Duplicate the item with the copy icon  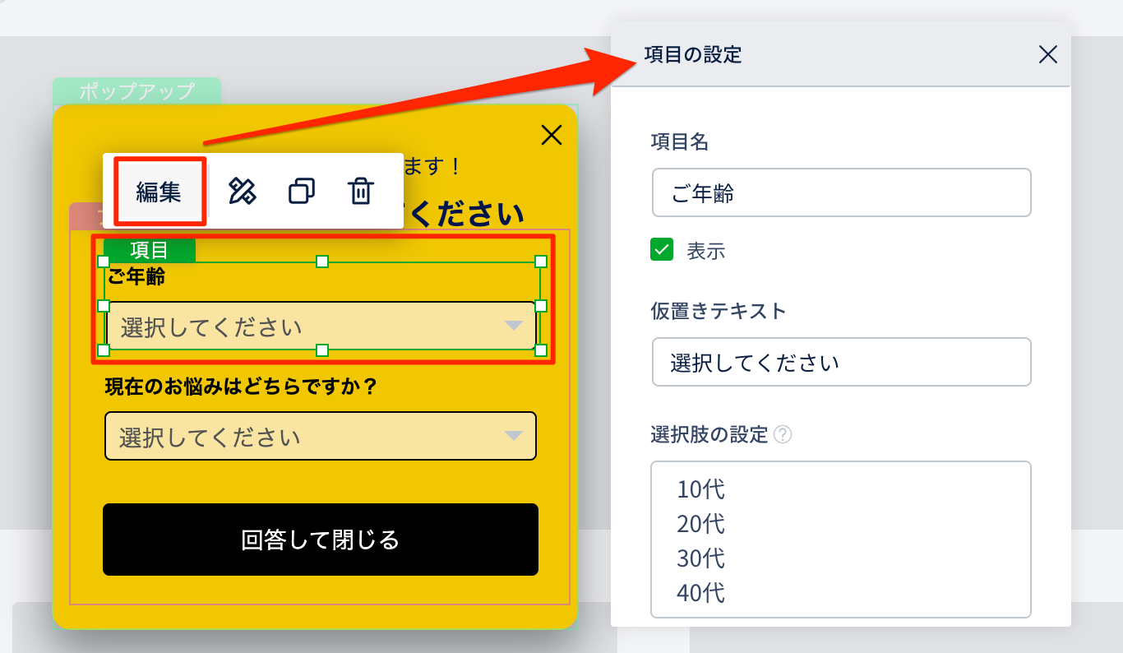[302, 192]
